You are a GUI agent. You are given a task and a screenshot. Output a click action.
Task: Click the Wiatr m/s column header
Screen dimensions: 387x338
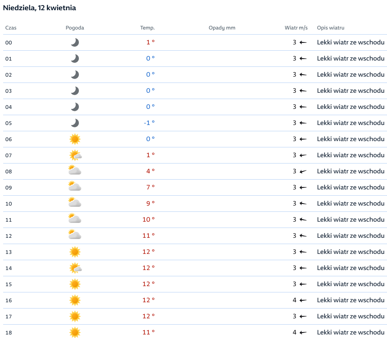click(296, 28)
